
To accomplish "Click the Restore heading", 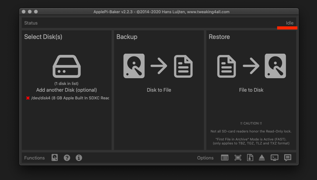I will point(219,37).
